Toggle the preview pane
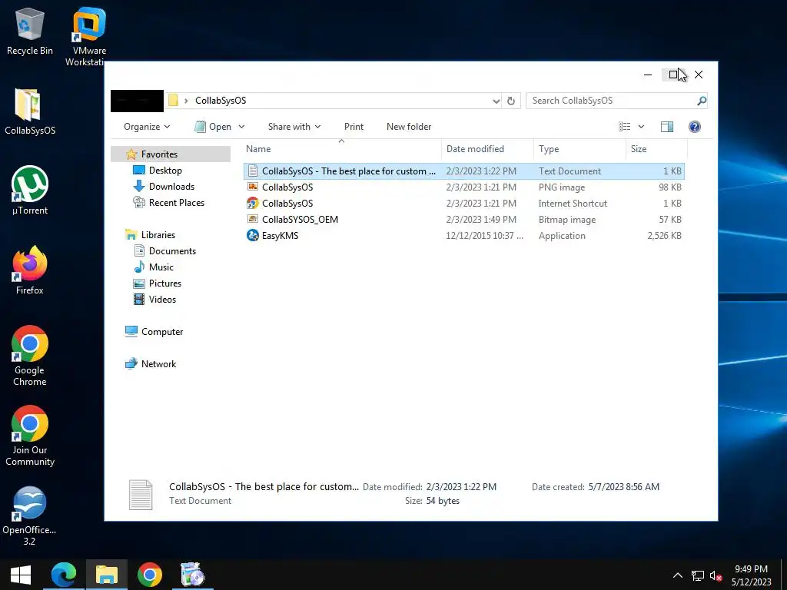 click(x=667, y=127)
